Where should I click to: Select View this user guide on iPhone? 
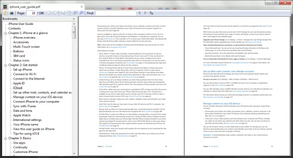click(x=34, y=129)
